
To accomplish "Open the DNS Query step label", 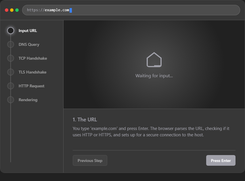I will (x=29, y=44).
